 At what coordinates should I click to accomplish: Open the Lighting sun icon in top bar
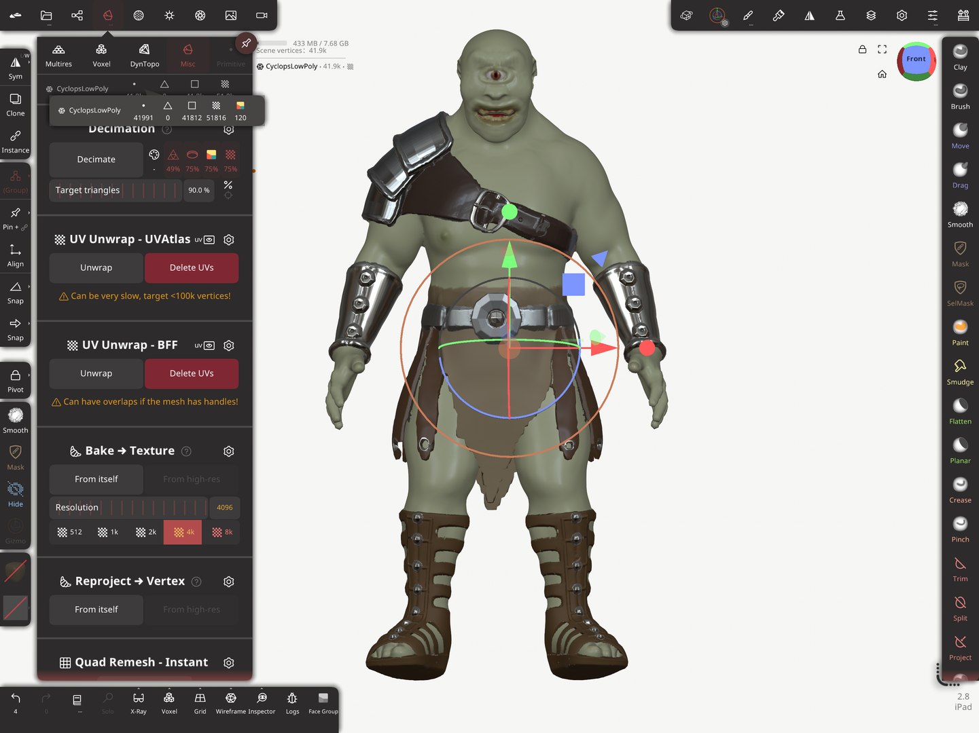pyautogui.click(x=169, y=15)
